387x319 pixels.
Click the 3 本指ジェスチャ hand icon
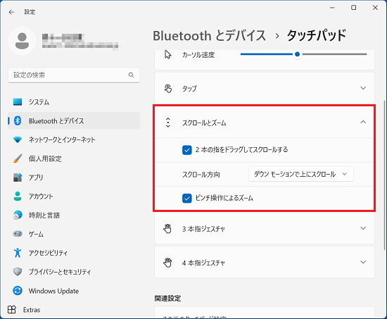(167, 229)
